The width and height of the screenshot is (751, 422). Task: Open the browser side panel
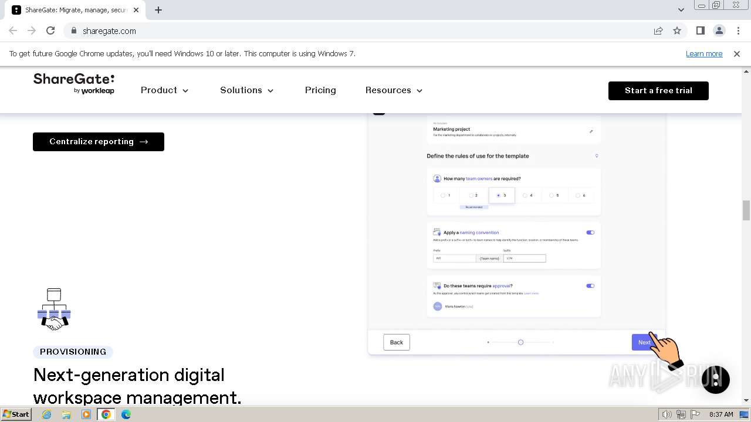pyautogui.click(x=700, y=30)
